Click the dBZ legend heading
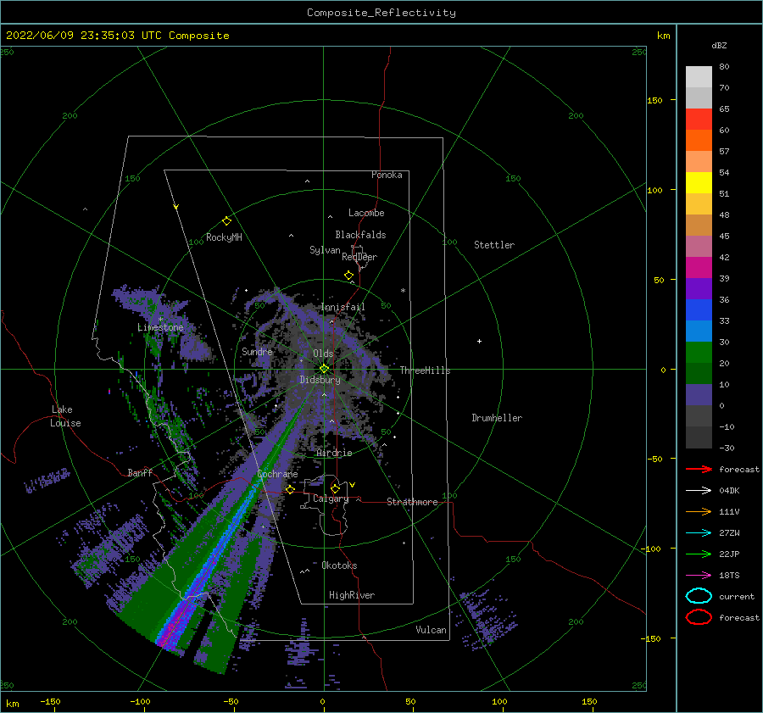763x713 pixels. 719,45
